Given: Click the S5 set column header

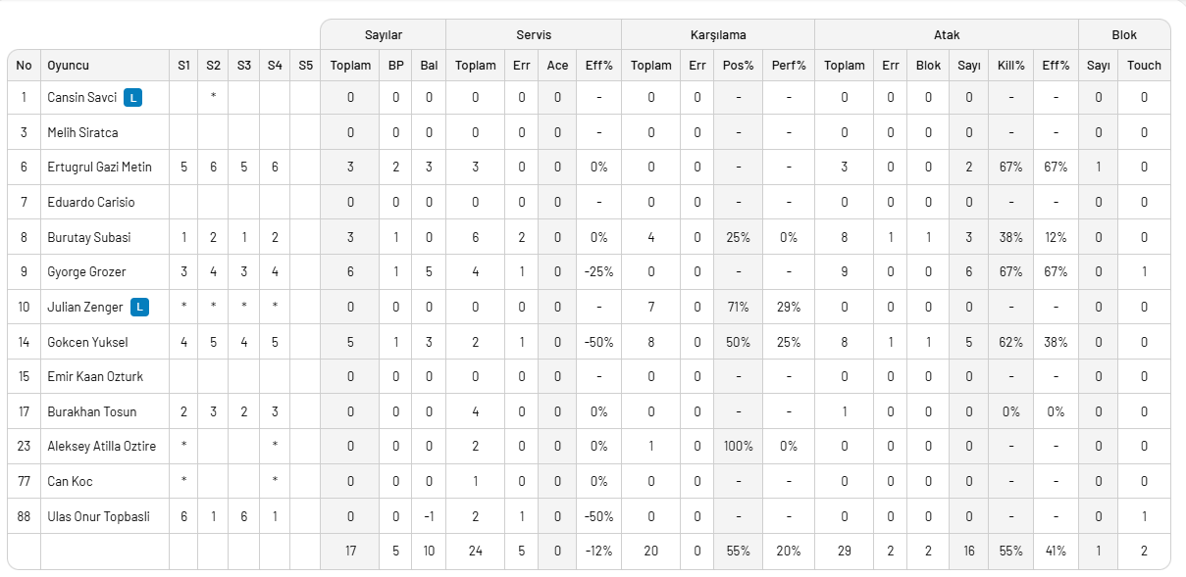Looking at the screenshot, I should click(305, 66).
